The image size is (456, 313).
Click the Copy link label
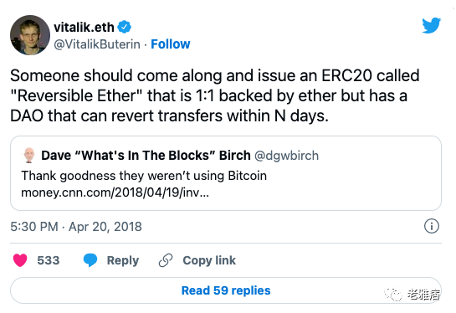click(x=209, y=260)
